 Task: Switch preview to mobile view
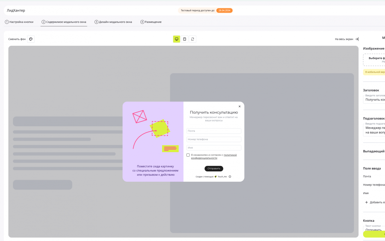coord(185,39)
